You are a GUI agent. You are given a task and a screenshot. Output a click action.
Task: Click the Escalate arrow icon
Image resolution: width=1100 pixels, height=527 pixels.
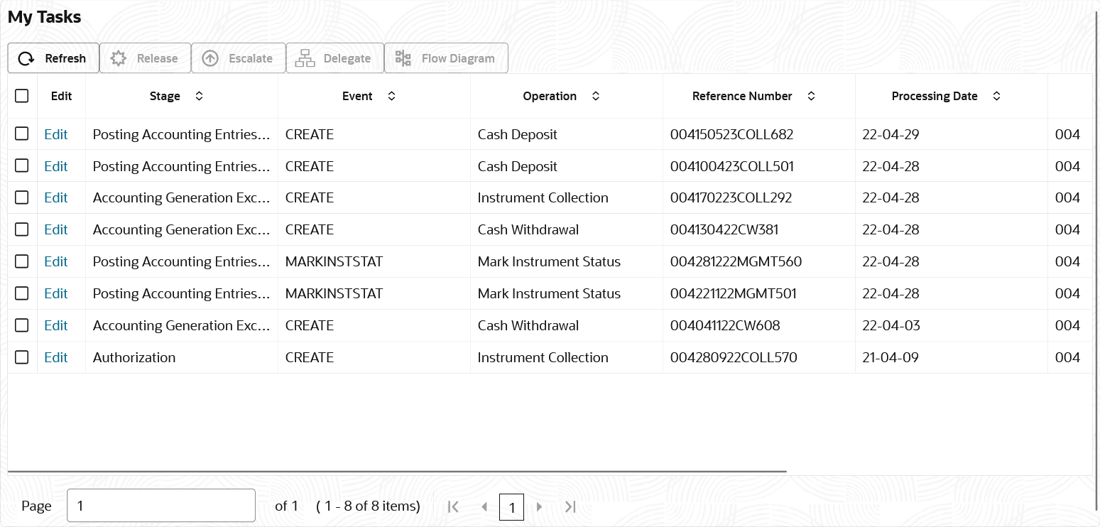click(210, 58)
